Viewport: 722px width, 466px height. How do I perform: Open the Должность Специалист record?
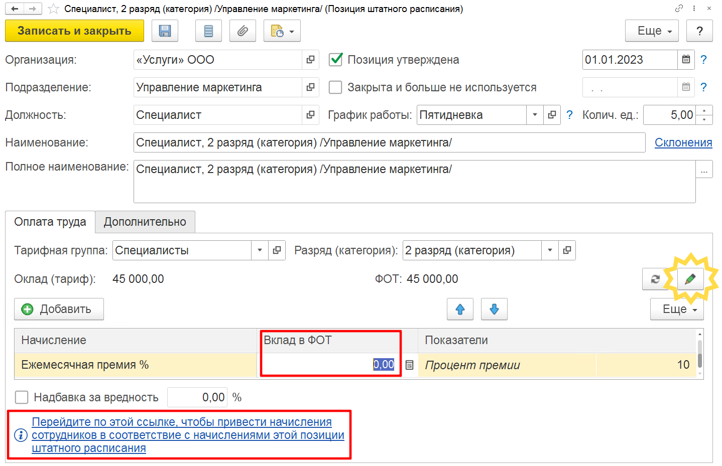310,115
